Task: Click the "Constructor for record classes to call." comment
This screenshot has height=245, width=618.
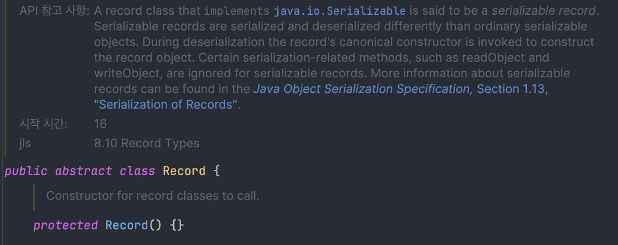Action: click(x=153, y=196)
